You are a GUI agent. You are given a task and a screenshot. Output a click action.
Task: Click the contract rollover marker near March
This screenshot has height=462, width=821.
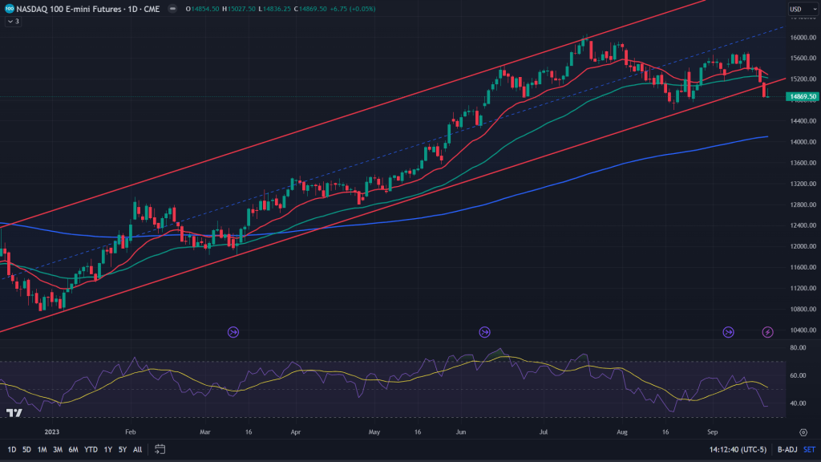coord(233,331)
